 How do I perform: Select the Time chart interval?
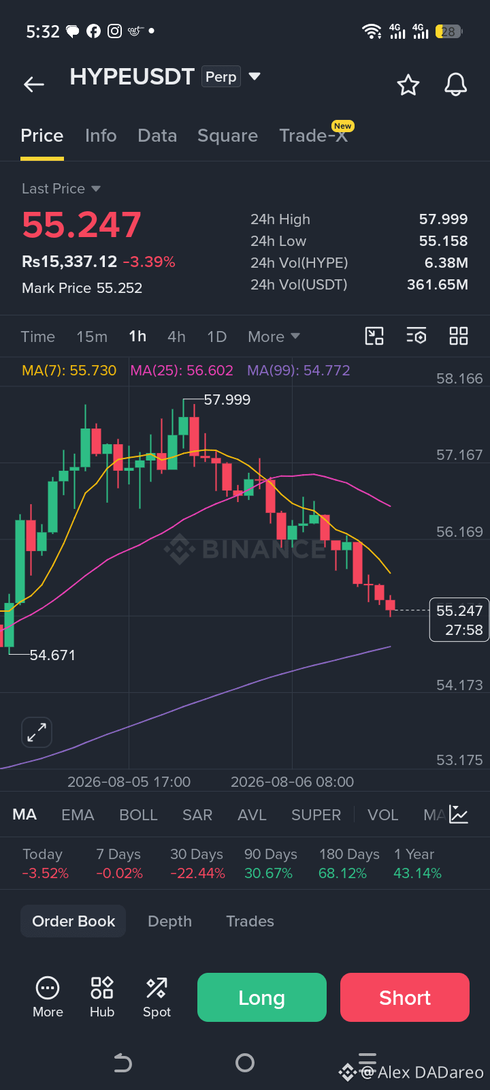(38, 337)
